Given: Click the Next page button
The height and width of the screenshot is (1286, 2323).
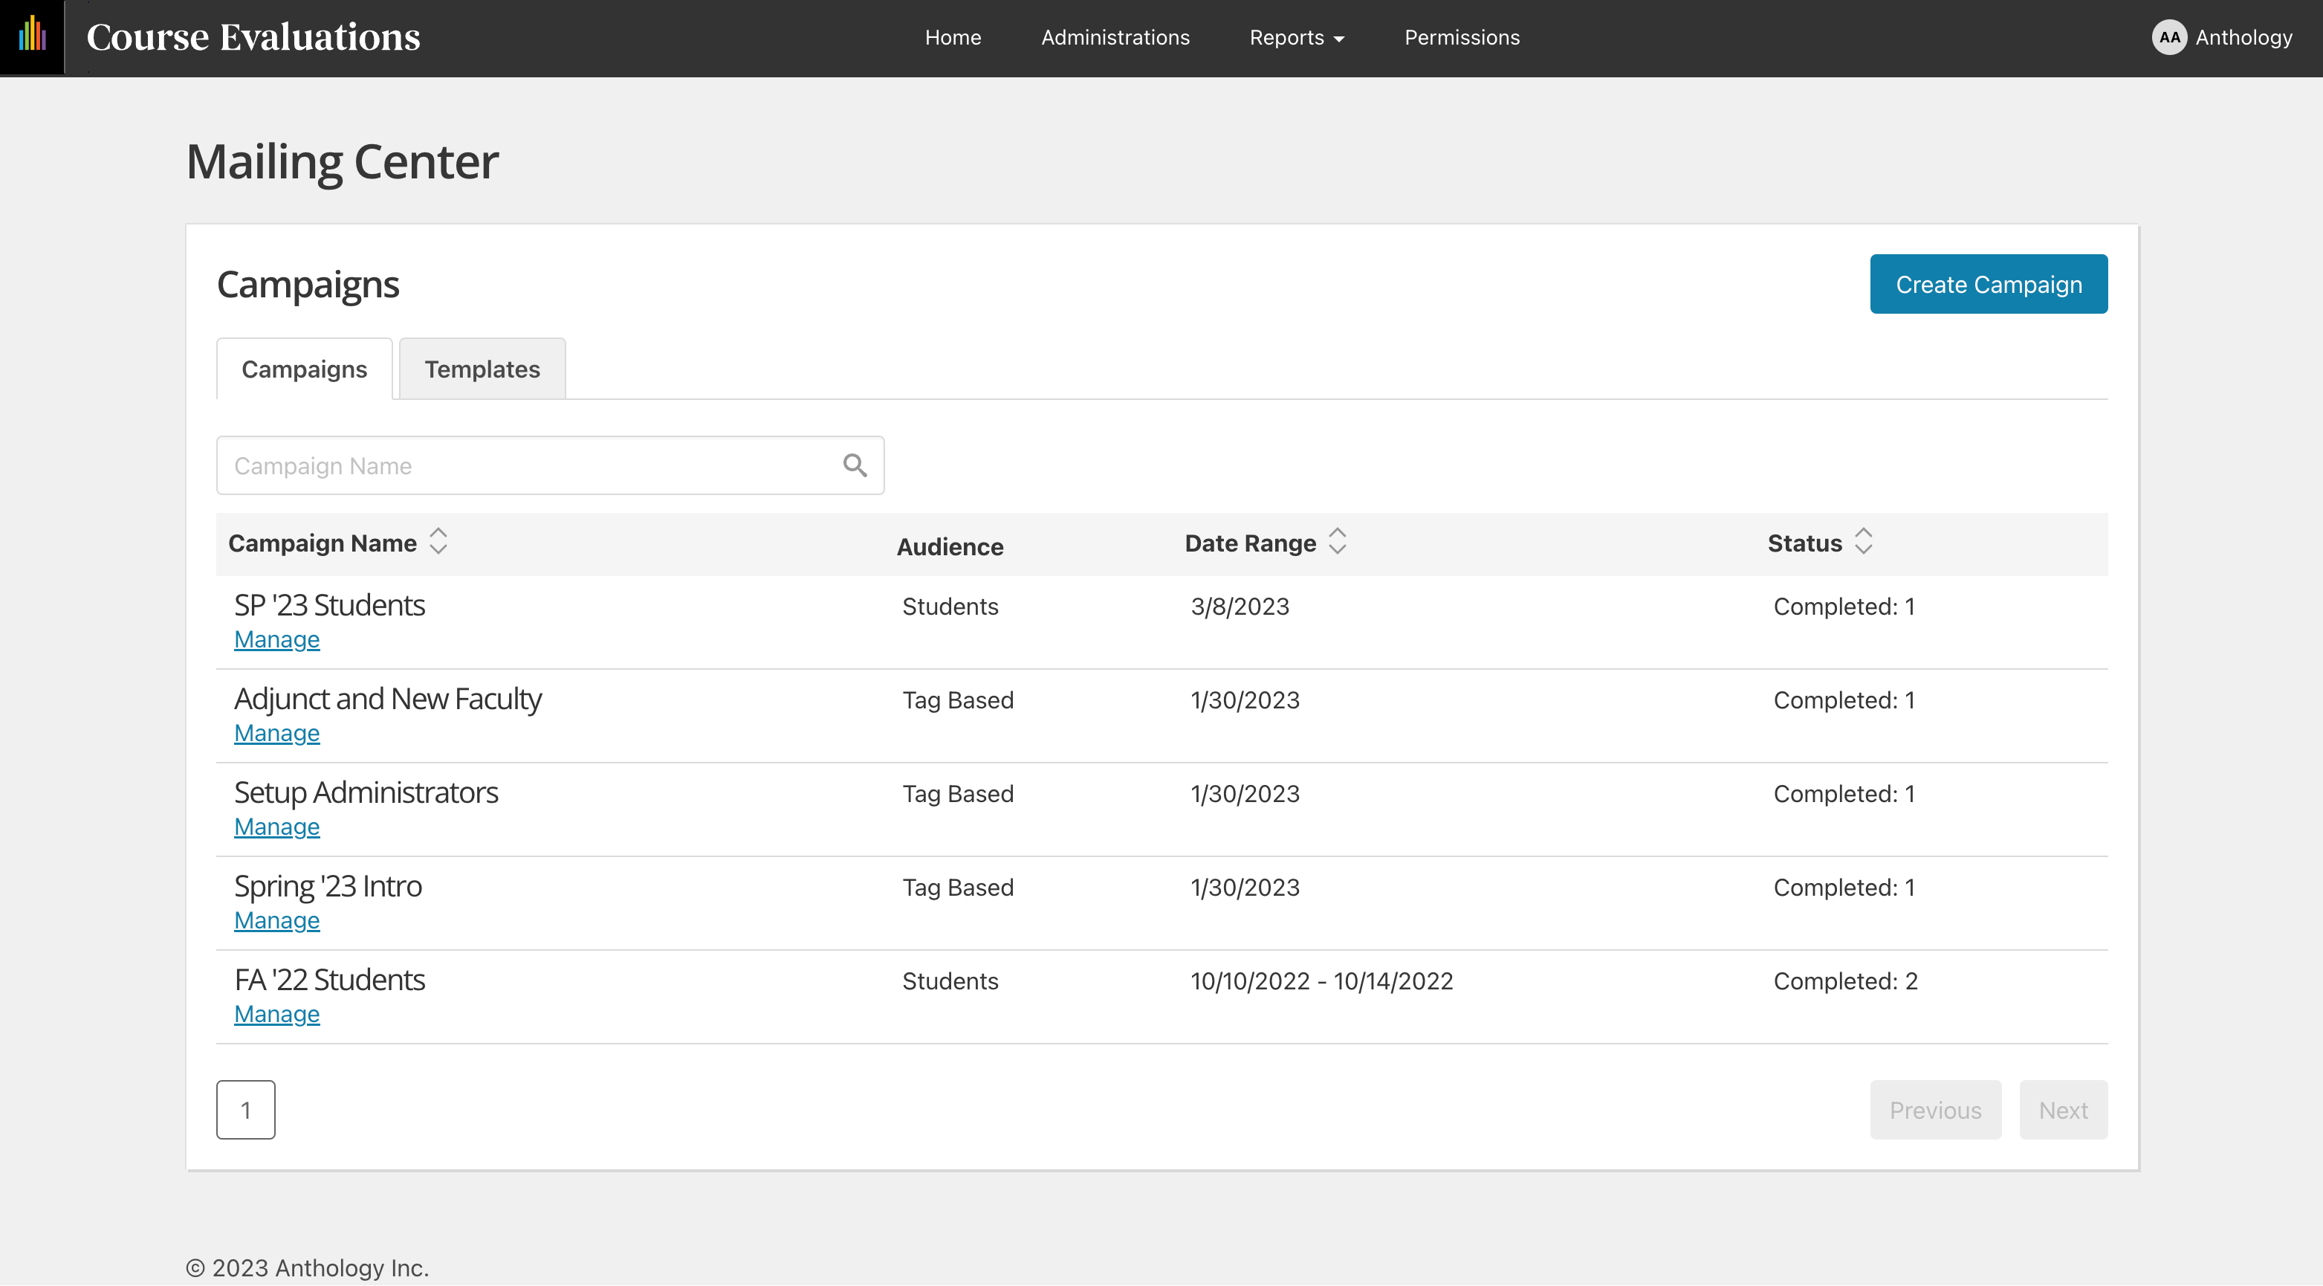Looking at the screenshot, I should [x=2064, y=1110].
